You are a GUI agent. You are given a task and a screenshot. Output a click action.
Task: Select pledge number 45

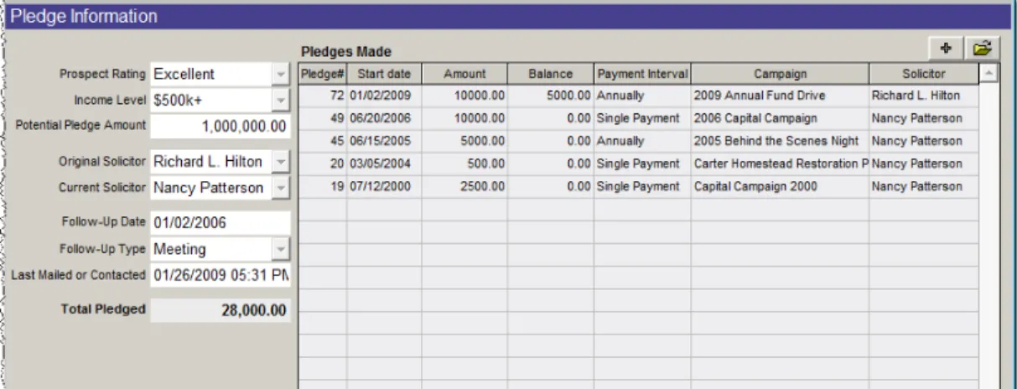tap(323, 141)
